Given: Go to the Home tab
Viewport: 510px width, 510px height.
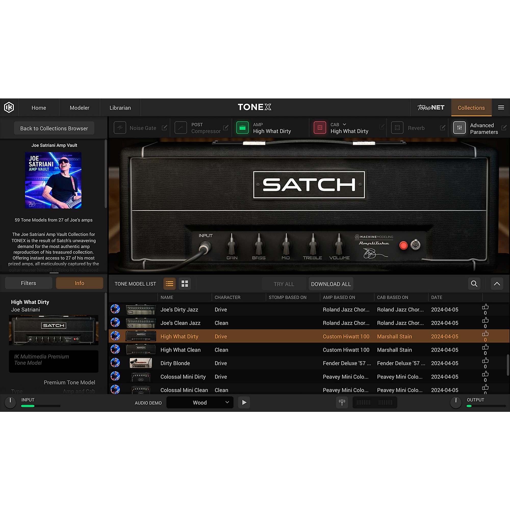Looking at the screenshot, I should coord(39,108).
